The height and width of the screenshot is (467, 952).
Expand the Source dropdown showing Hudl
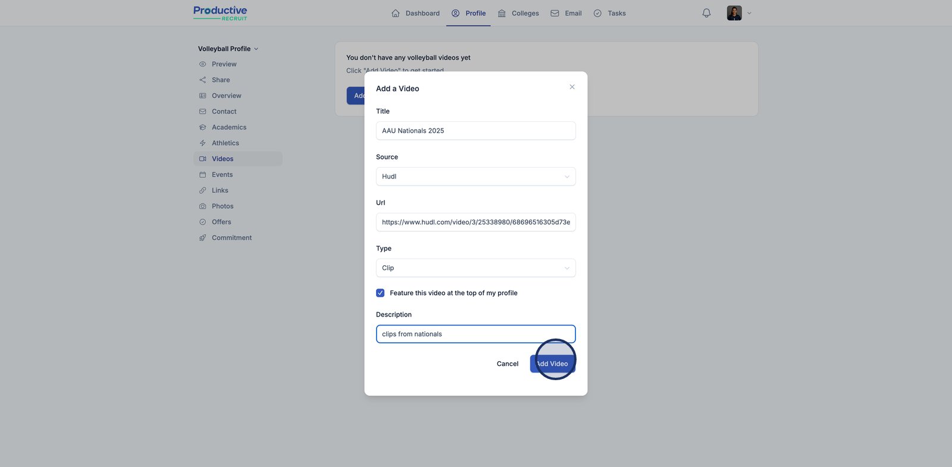point(475,177)
